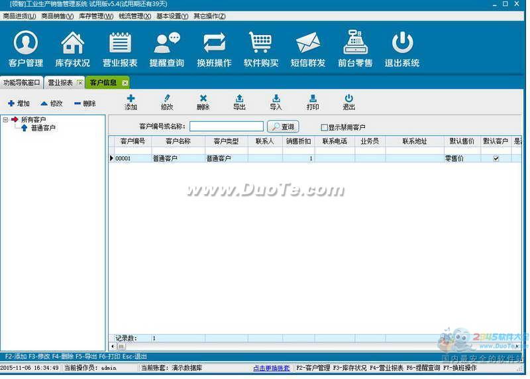Click 联系地址 column header
This screenshot has width=530, height=379.
[x=415, y=141]
